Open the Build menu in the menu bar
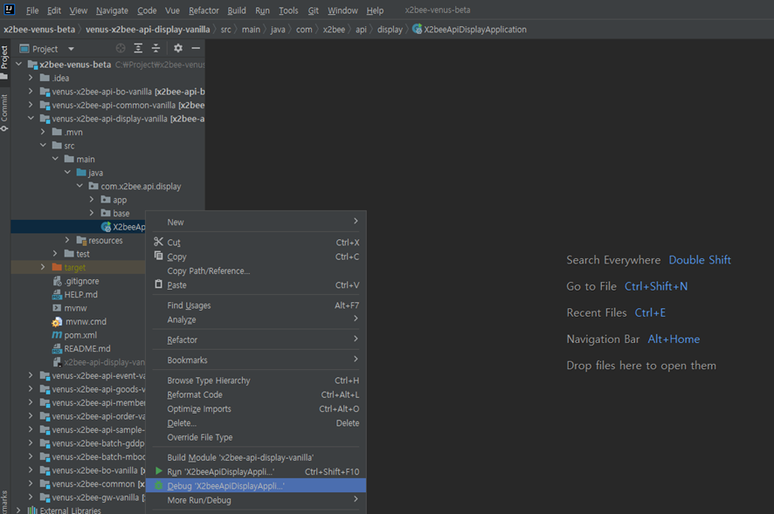This screenshot has height=514, width=774. pyautogui.click(x=236, y=10)
